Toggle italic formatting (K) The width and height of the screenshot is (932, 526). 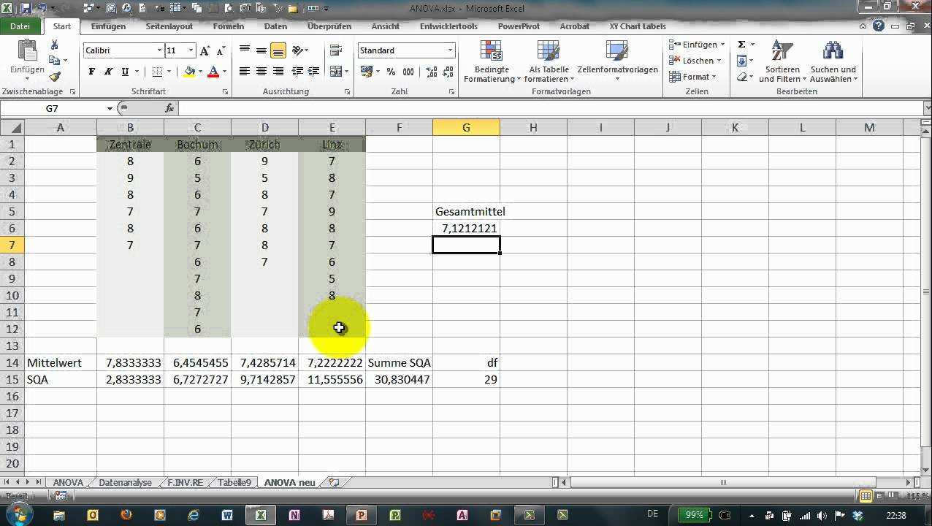(108, 72)
